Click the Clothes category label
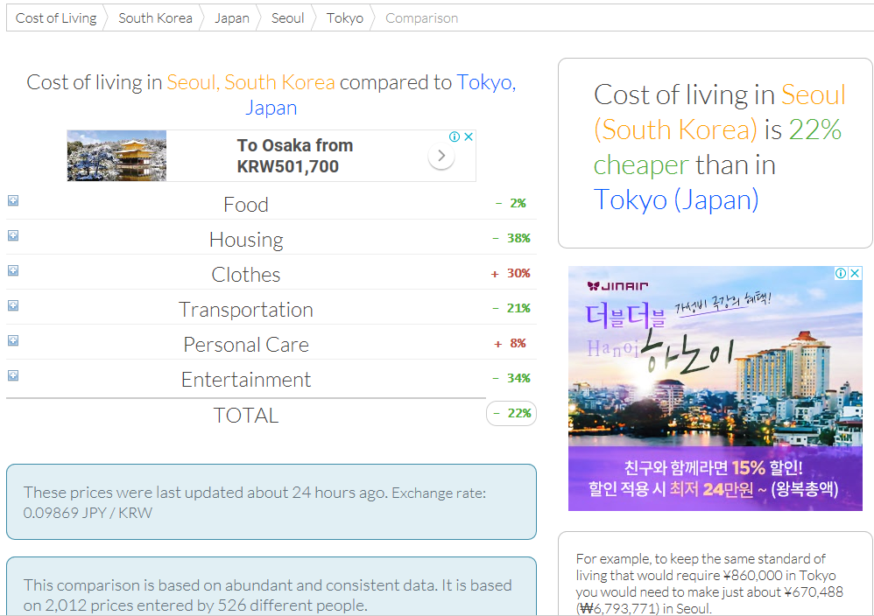The image size is (874, 616). click(x=246, y=275)
